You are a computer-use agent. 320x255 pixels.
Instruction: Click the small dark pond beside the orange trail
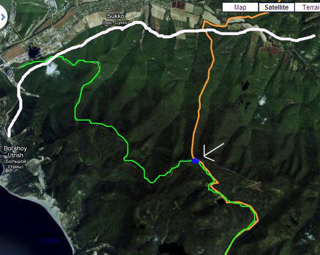220,202
